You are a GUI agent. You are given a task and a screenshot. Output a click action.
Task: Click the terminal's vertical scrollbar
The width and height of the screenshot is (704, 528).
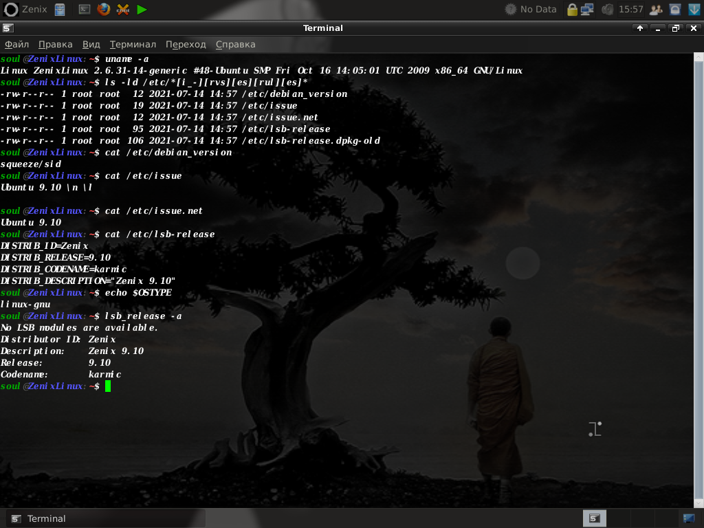pos(698,280)
